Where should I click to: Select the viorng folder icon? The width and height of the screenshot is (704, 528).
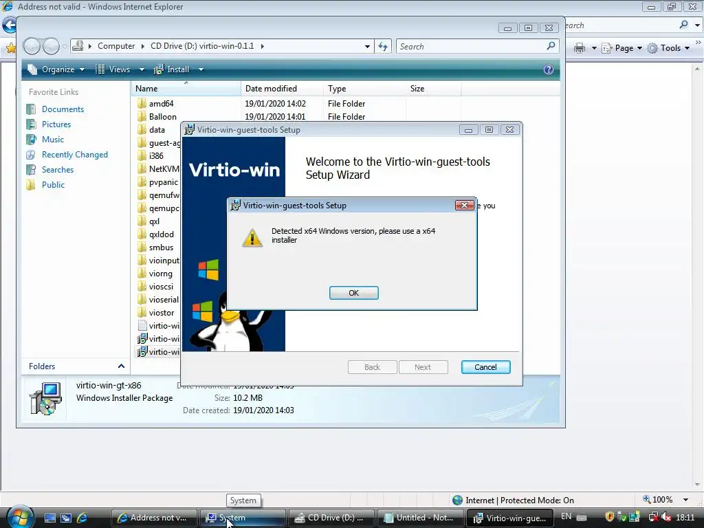tap(142, 274)
